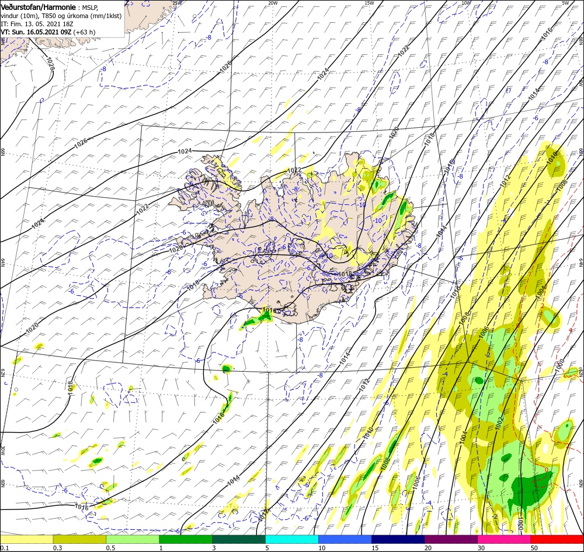Pick the bright blue 10–15 legend swatch
The height and width of the screenshot is (552, 584).
(345, 539)
